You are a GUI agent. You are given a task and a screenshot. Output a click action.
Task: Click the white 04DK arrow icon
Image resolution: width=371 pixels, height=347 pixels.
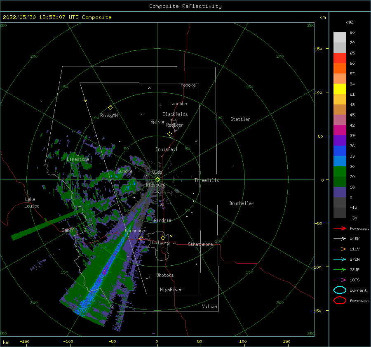[340, 239]
